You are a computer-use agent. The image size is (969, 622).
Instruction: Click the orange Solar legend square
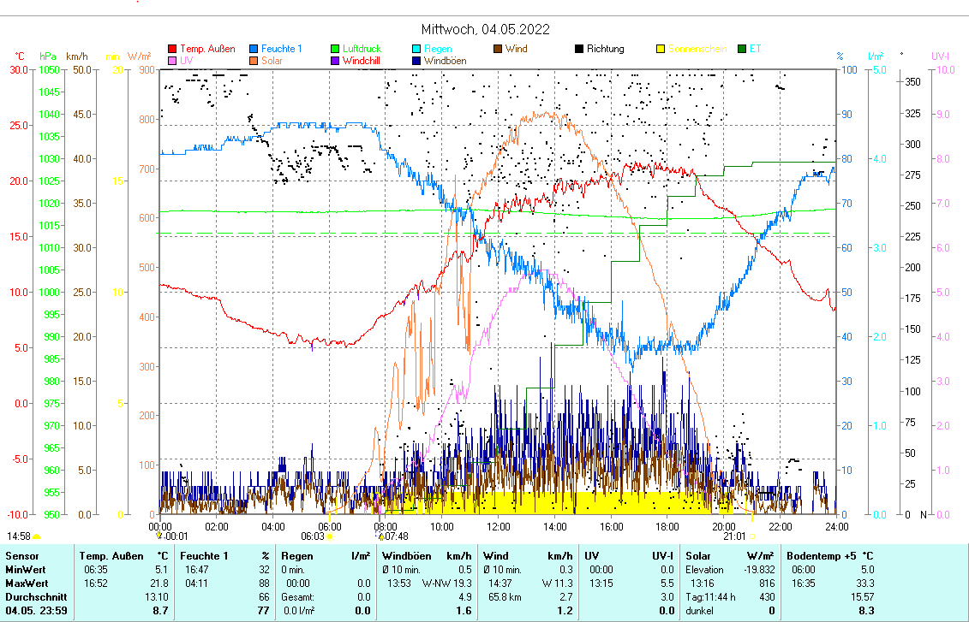click(254, 62)
